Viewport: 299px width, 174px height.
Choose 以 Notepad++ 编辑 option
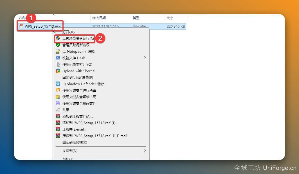[x=78, y=51]
